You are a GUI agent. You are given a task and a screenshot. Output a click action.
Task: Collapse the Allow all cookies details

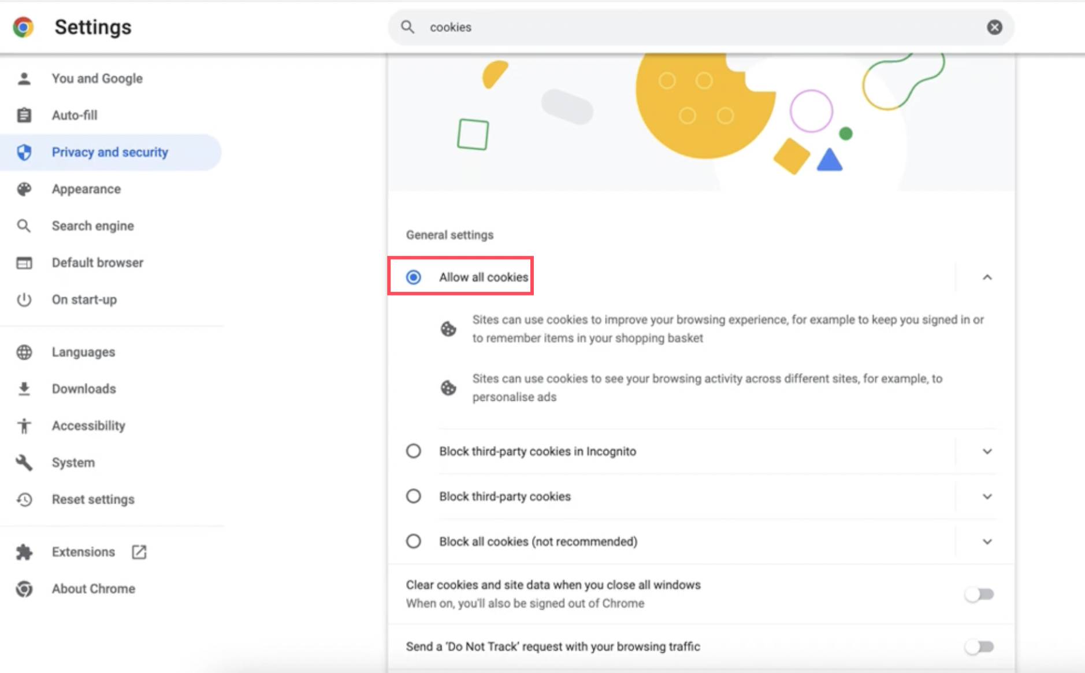click(x=987, y=278)
